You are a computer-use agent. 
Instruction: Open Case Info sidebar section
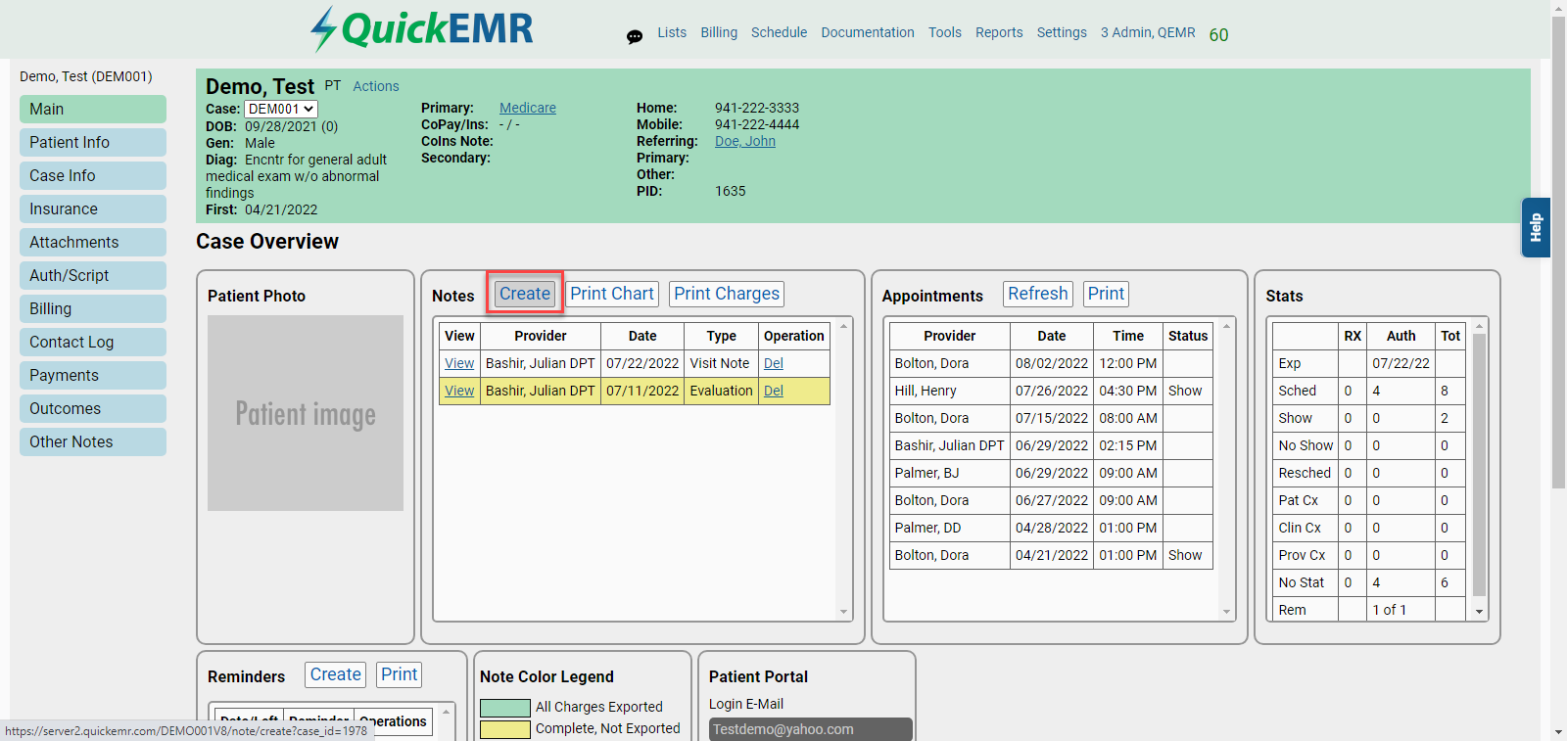(x=93, y=175)
